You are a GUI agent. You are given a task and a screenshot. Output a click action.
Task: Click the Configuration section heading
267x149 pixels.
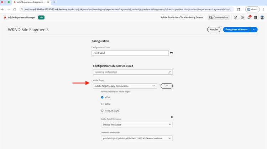pyautogui.click(x=100, y=41)
